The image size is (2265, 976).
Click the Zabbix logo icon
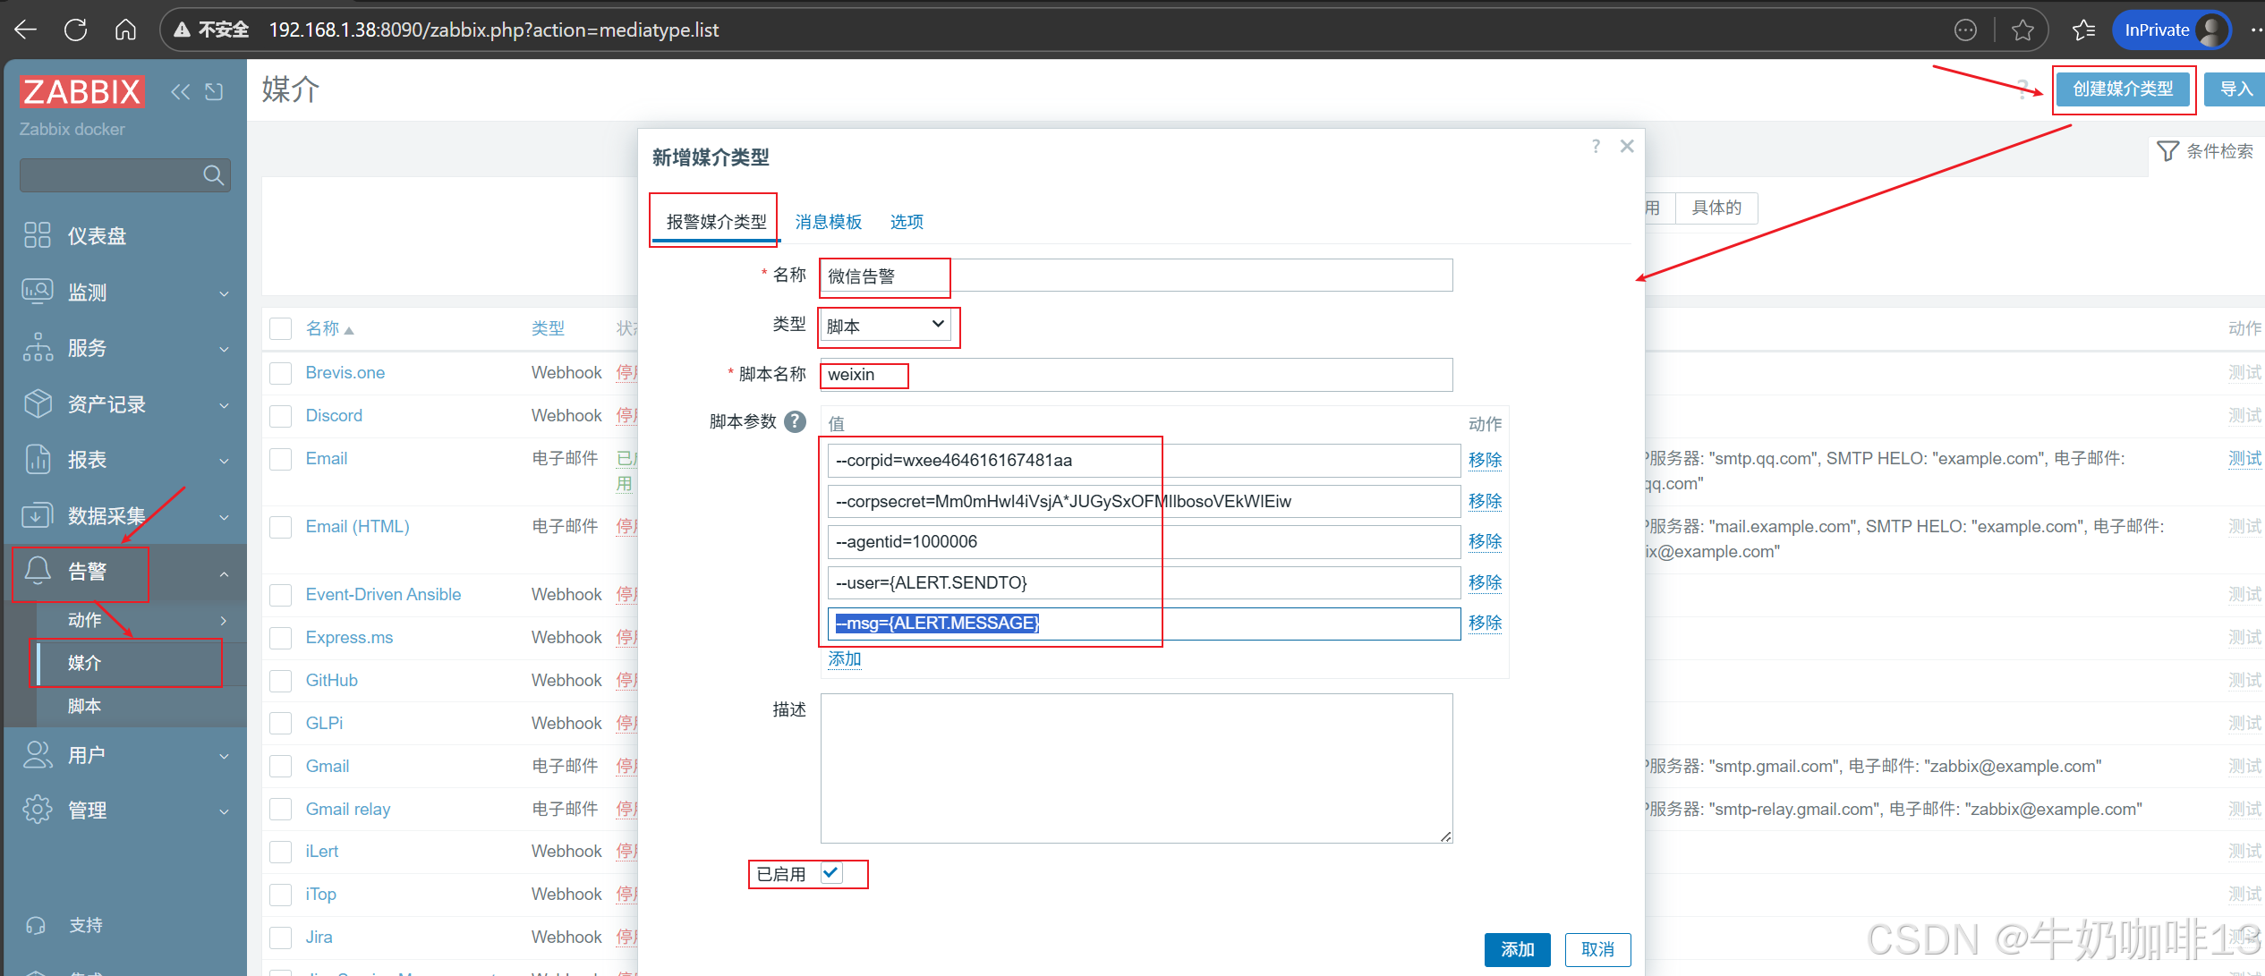pyautogui.click(x=81, y=91)
